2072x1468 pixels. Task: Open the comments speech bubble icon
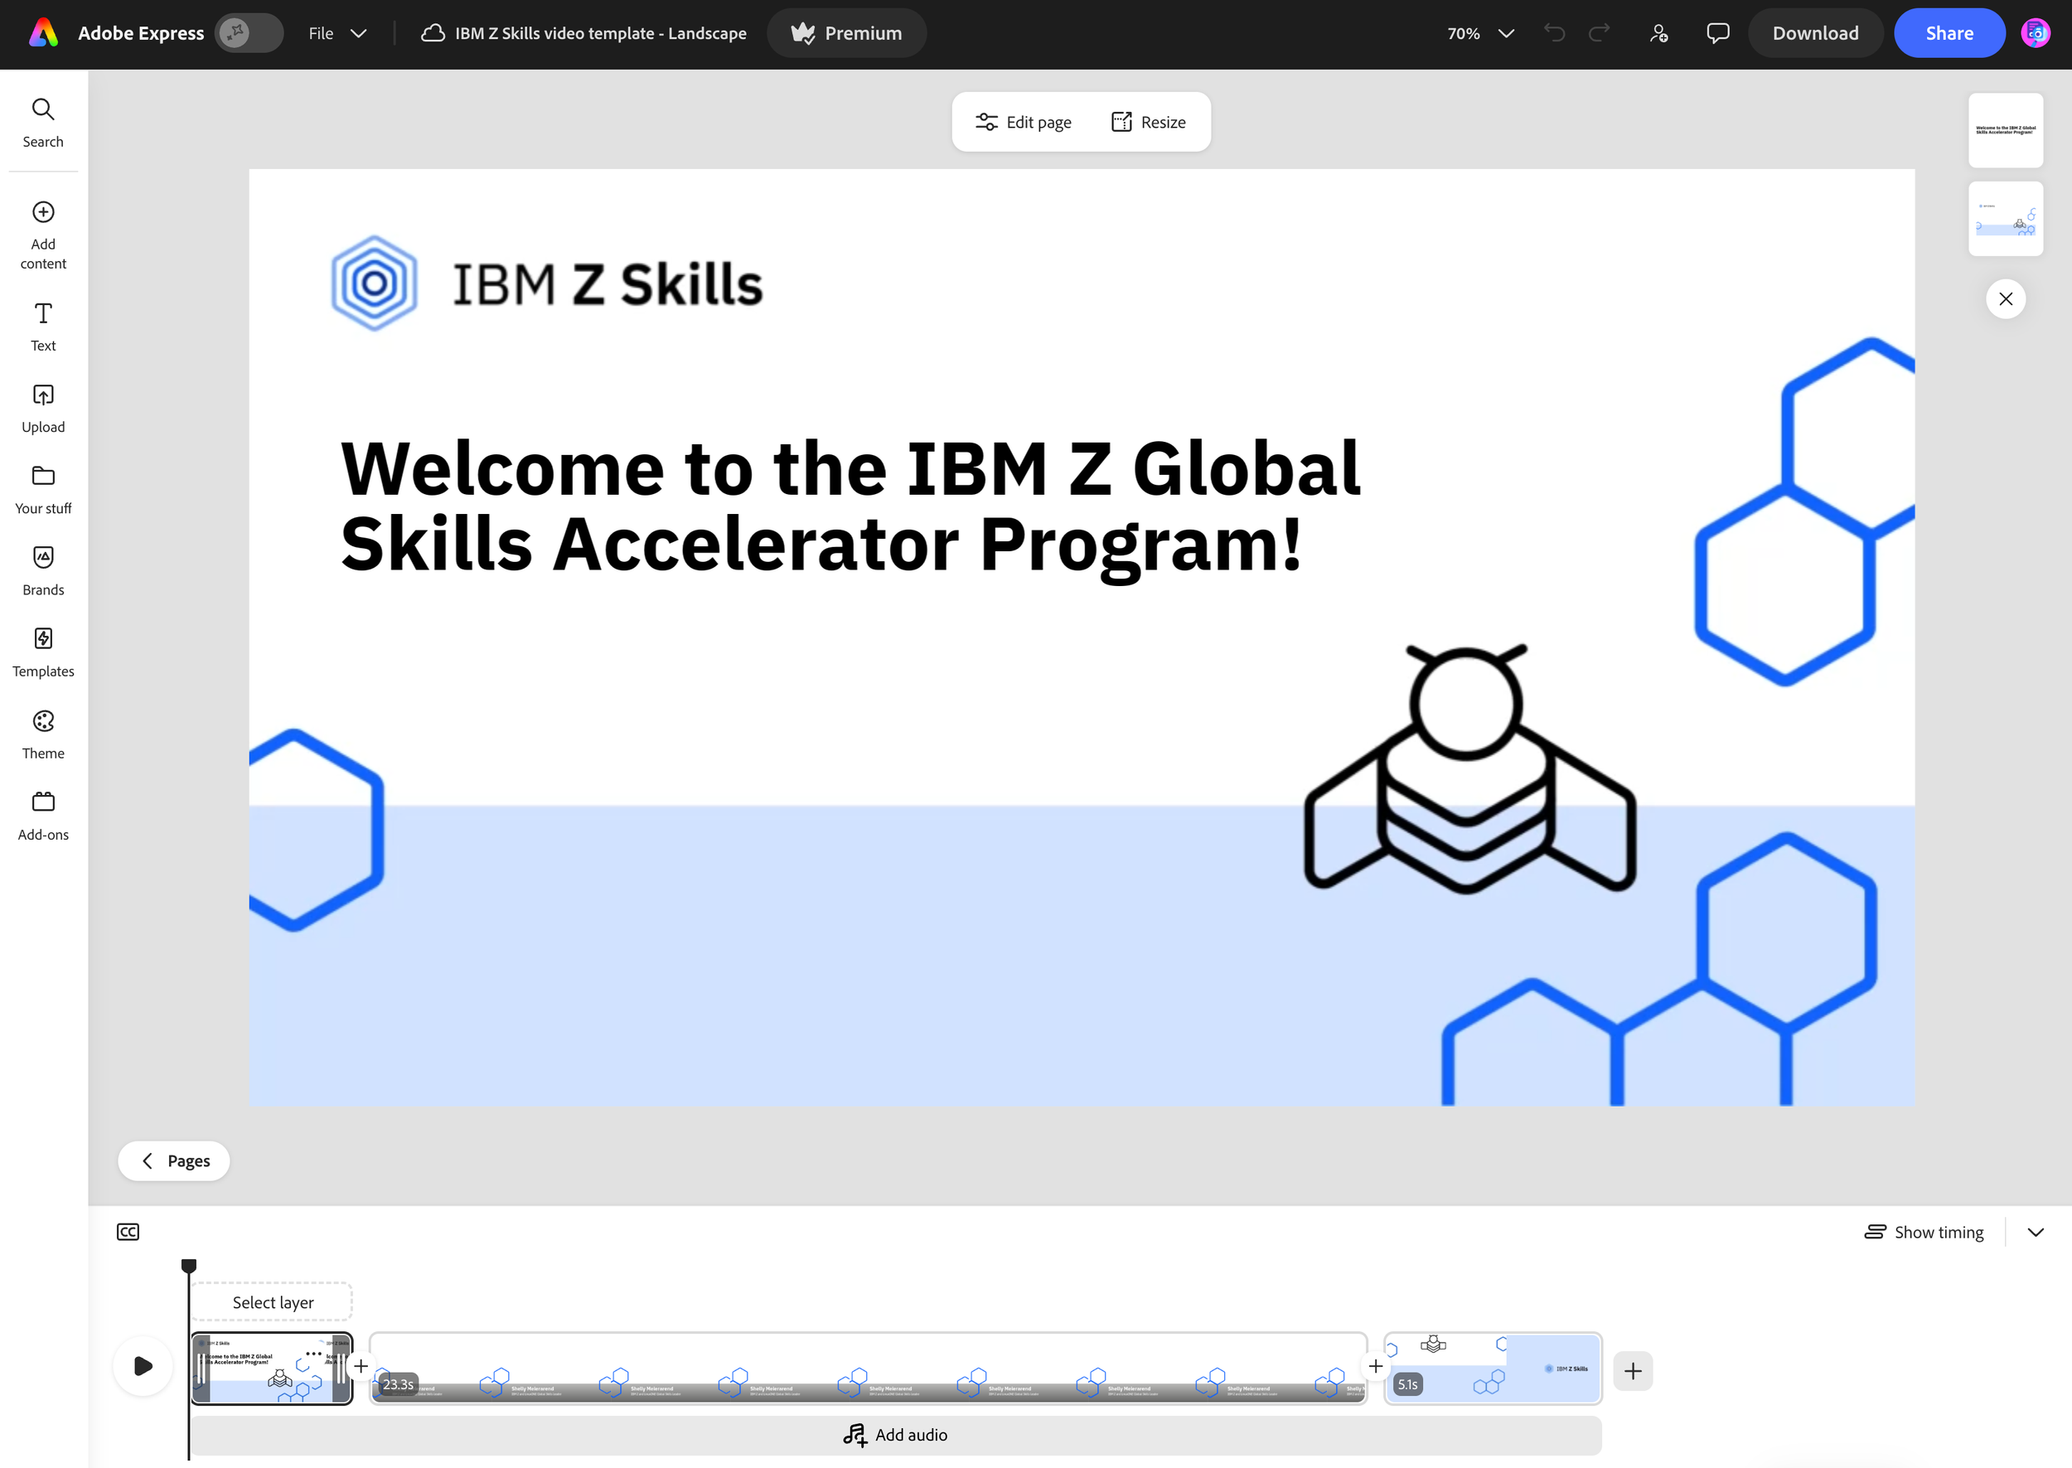(1717, 33)
